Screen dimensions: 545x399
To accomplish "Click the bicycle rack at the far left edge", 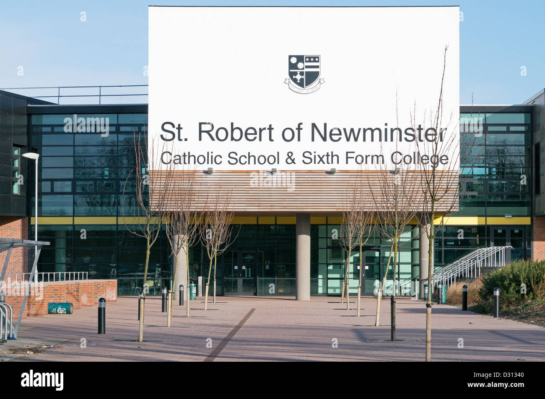I will pyautogui.click(x=5, y=322).
